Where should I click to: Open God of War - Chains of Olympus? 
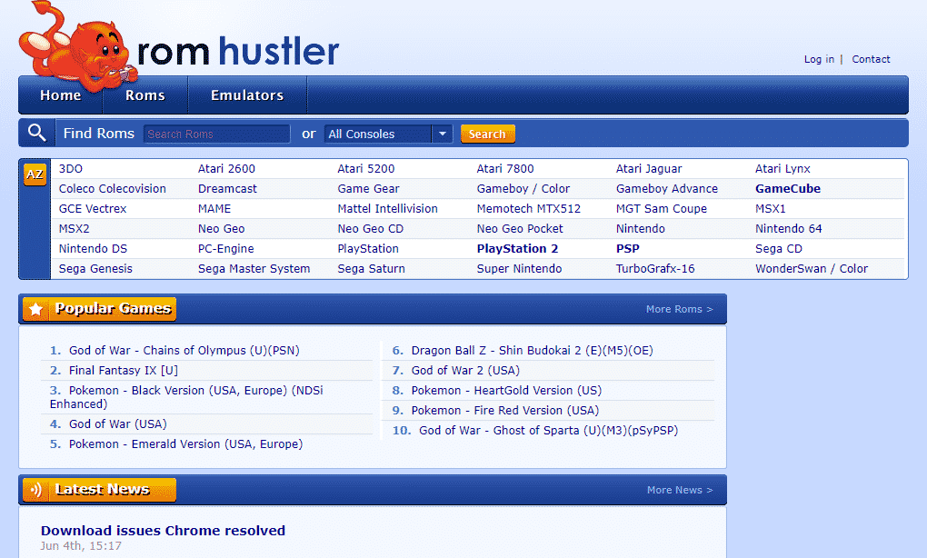tap(184, 351)
